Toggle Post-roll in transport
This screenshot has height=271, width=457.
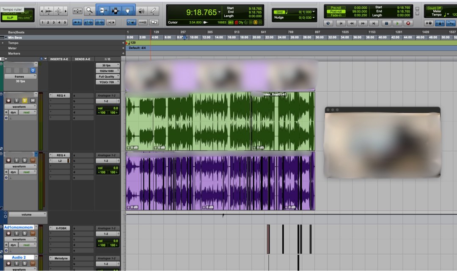coord(336,11)
